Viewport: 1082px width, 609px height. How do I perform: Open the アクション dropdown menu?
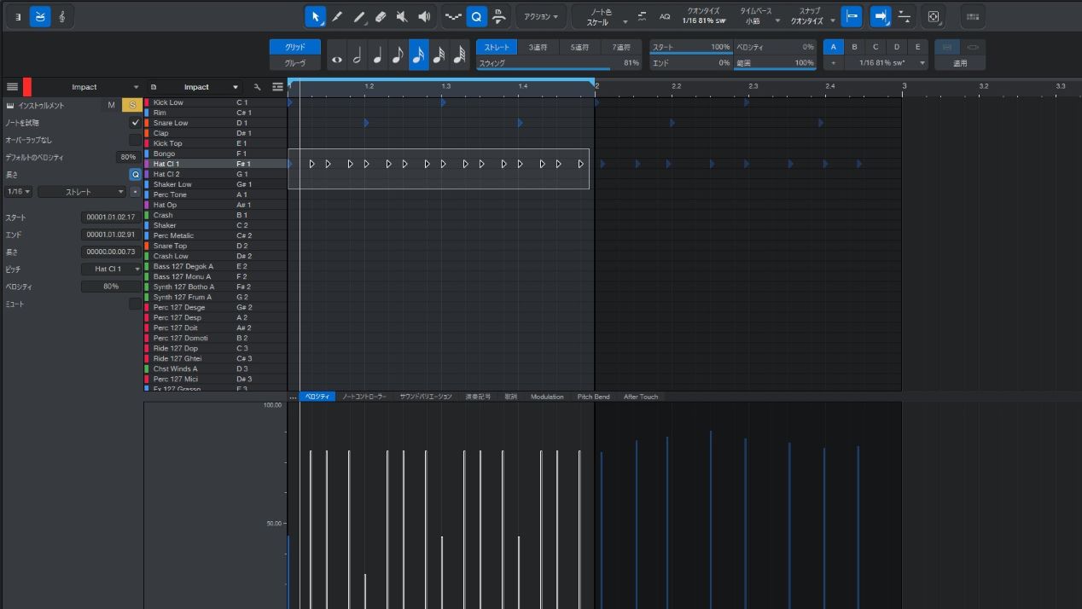click(541, 16)
